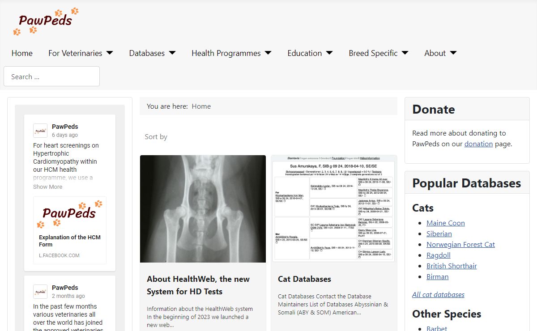
Task: Open the Norwegian Forest Cat database link
Action: (460, 245)
